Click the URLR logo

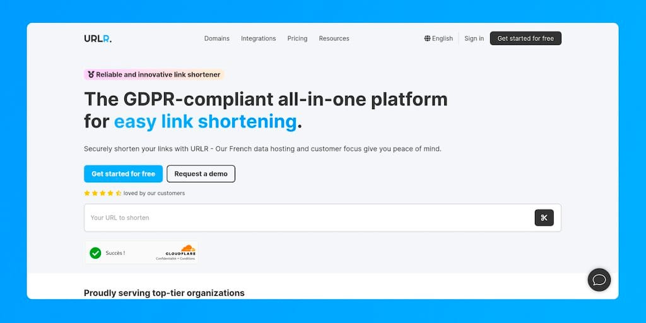98,38
